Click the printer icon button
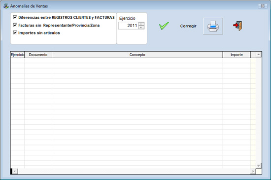 pos(213,26)
